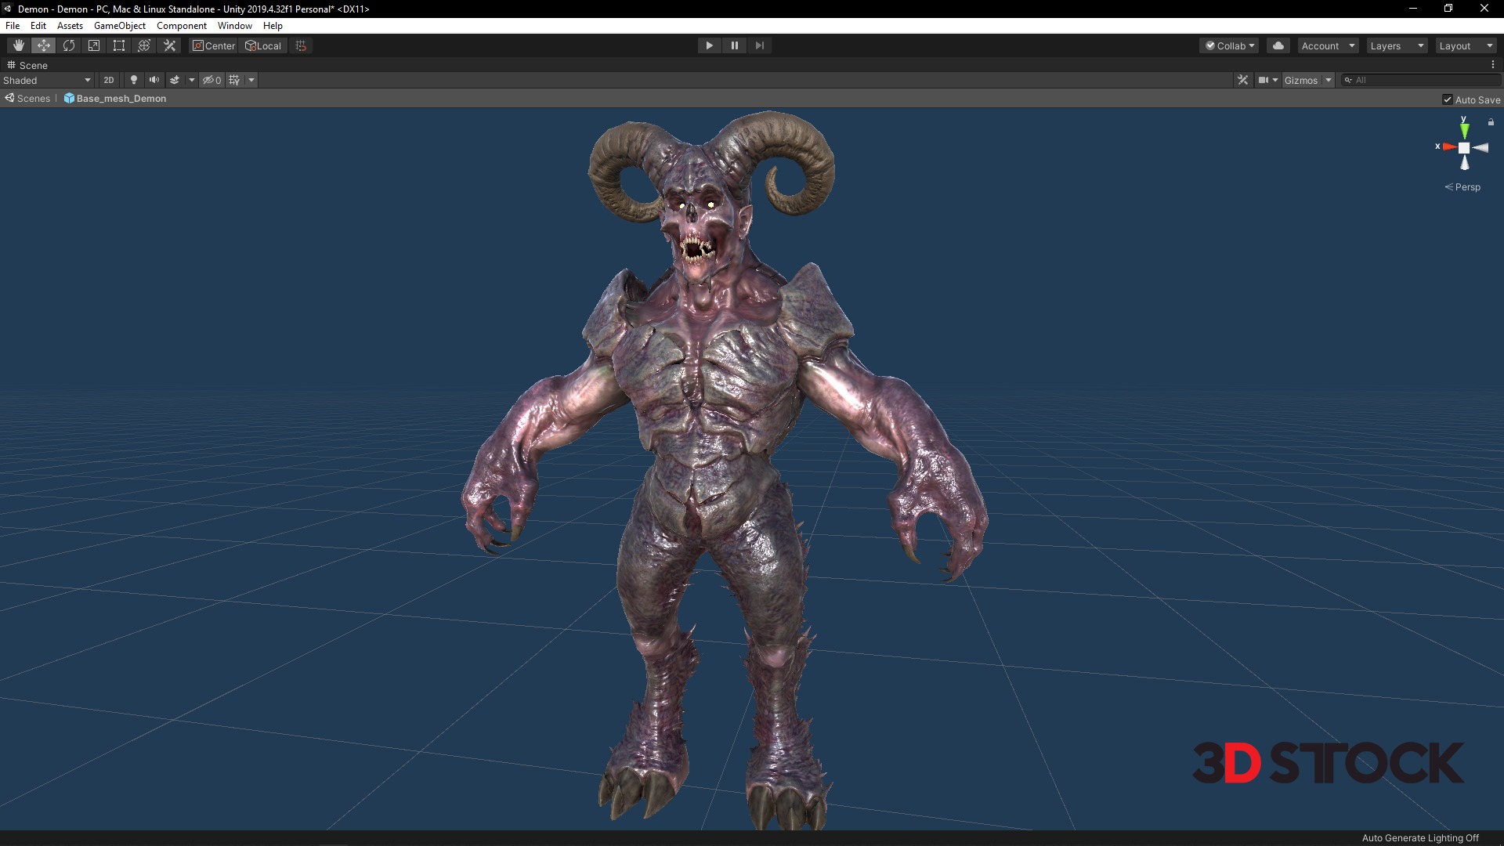
Task: Open the Component menu
Action: [181, 26]
